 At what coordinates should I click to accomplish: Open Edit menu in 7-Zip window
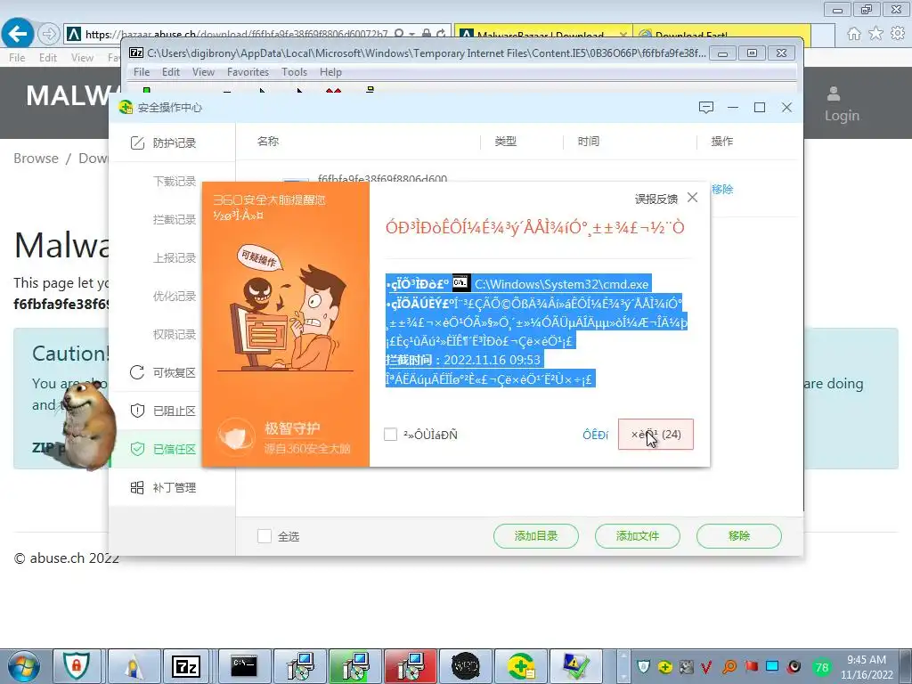pyautogui.click(x=170, y=72)
